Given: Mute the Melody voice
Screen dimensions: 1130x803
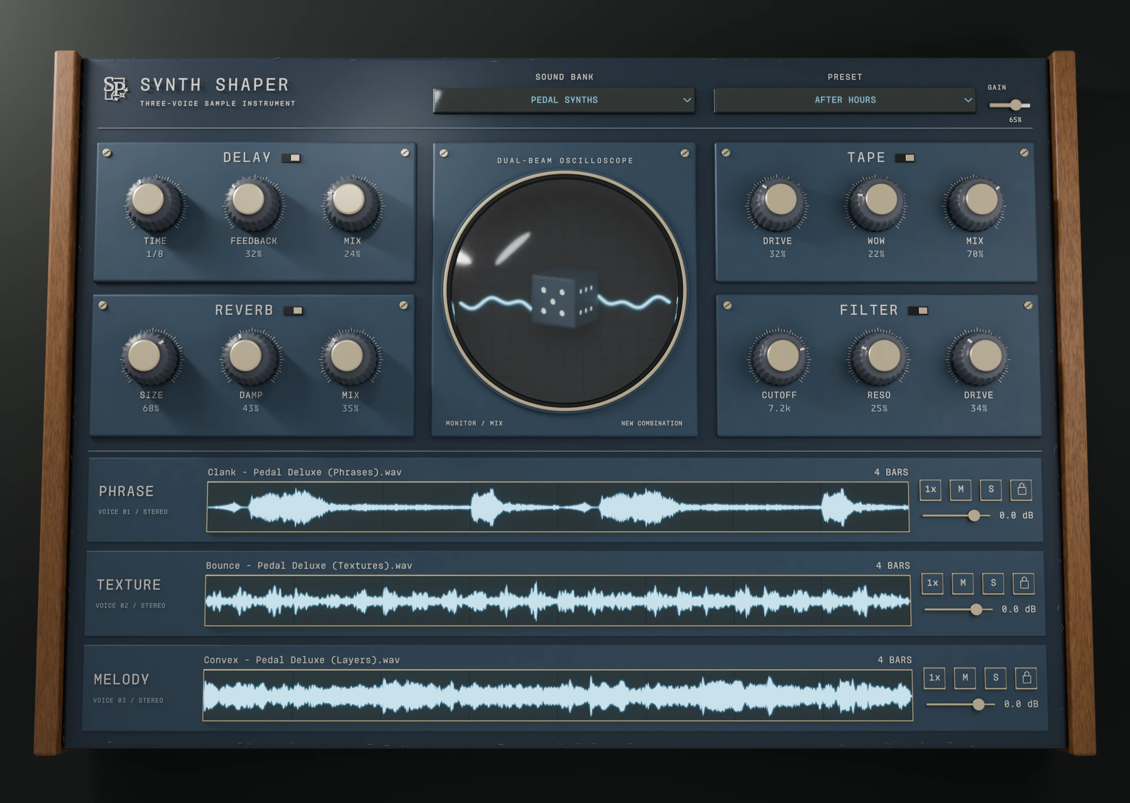Looking at the screenshot, I should pyautogui.click(x=965, y=678).
